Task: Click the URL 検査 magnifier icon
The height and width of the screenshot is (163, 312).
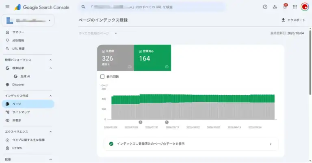Action: pyautogui.click(x=7, y=49)
